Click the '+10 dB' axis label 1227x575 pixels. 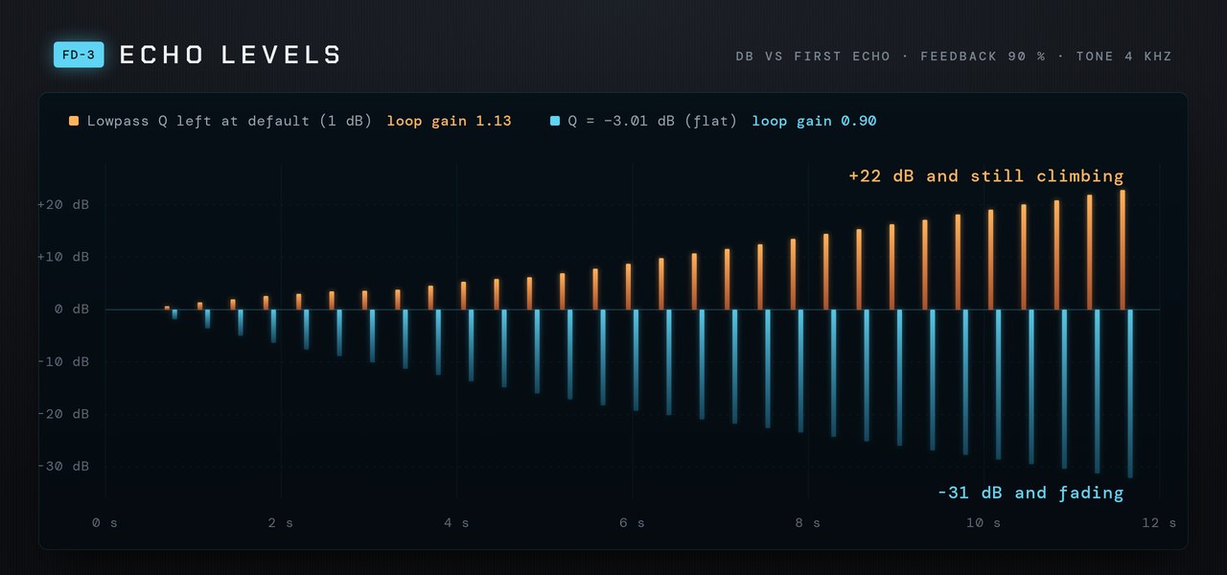(x=63, y=258)
